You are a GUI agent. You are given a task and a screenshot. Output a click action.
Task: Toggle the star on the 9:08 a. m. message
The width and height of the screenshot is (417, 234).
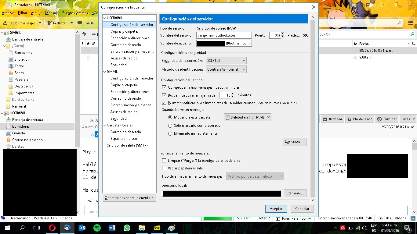pyautogui.click(x=88, y=57)
